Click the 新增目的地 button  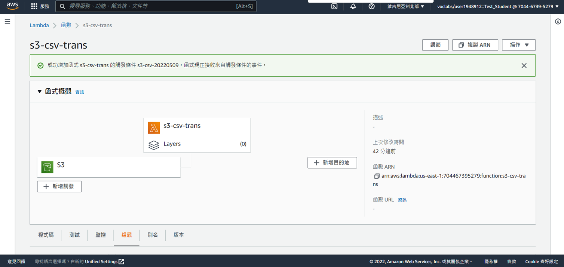[332, 163]
